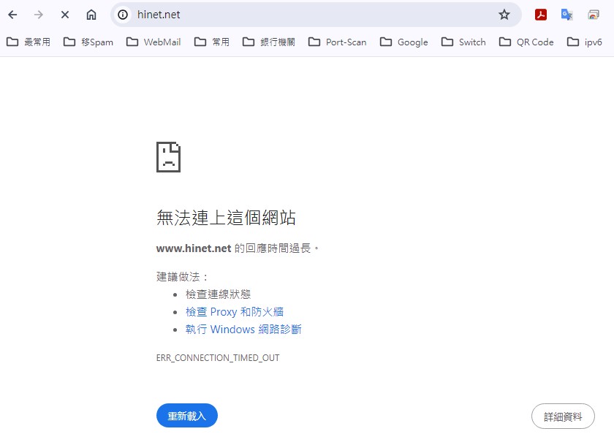Follow the 執行 Windows 網路診斷 link
614x445 pixels.
point(243,330)
